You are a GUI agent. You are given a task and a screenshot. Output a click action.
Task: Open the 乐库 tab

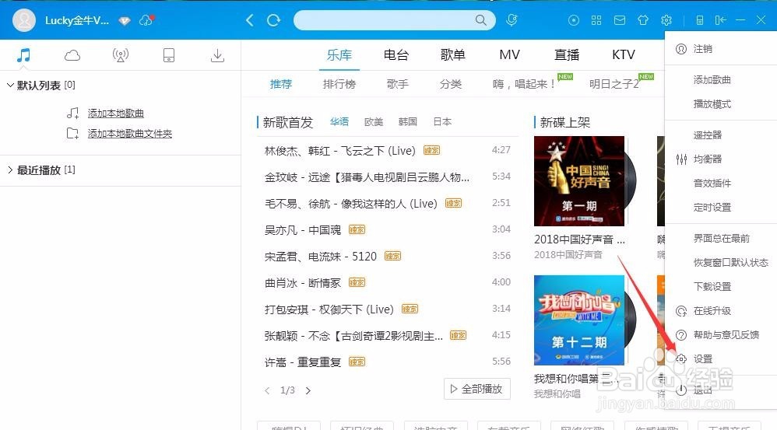[339, 55]
